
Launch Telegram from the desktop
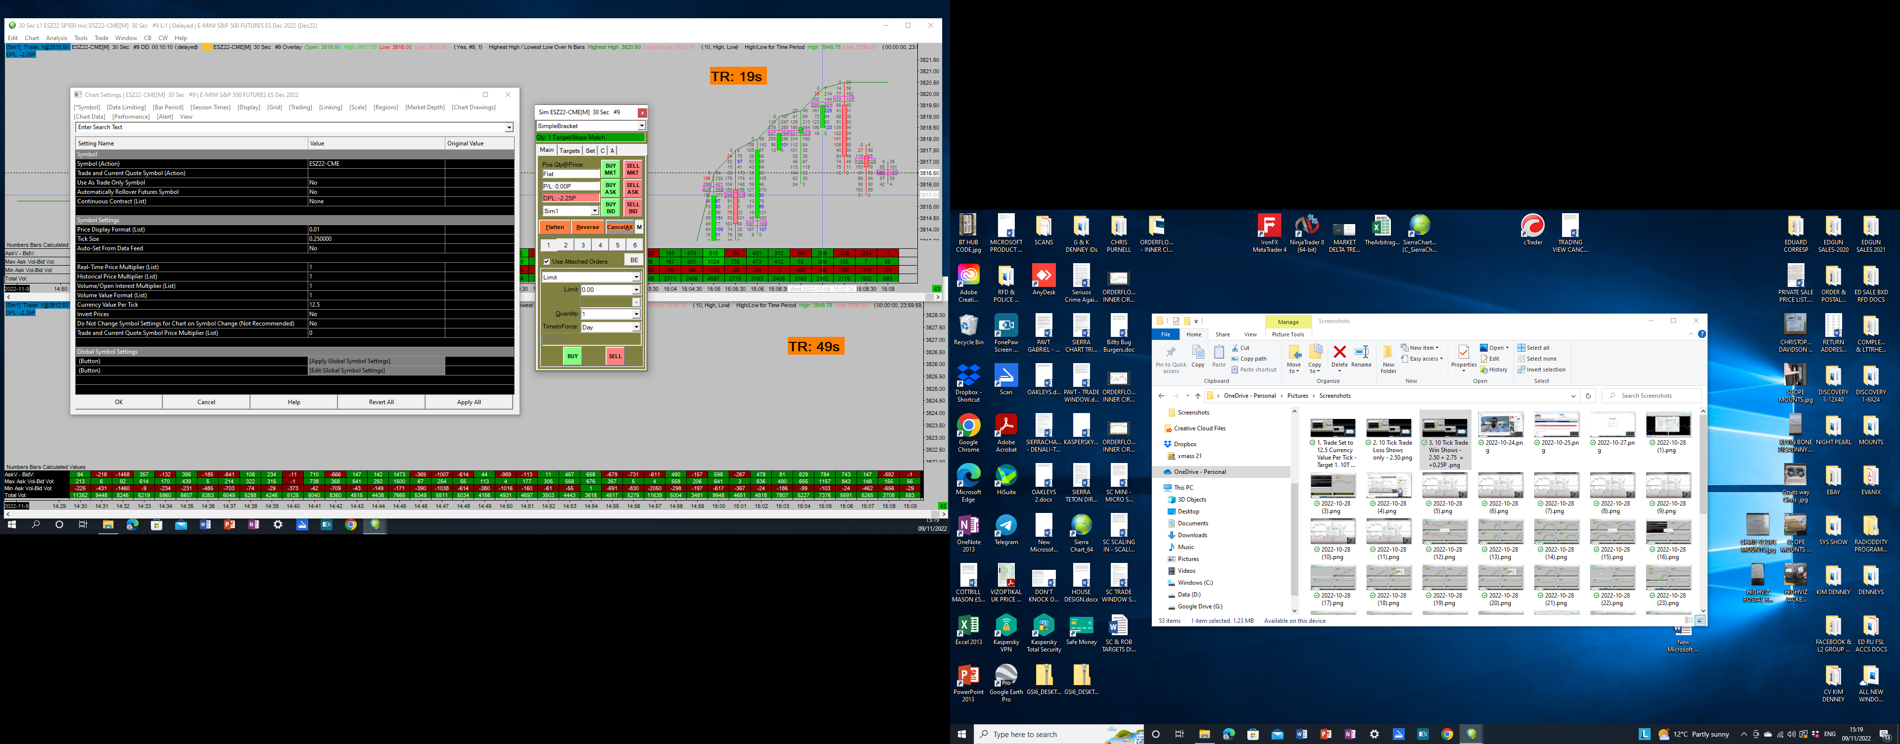pos(1006,529)
